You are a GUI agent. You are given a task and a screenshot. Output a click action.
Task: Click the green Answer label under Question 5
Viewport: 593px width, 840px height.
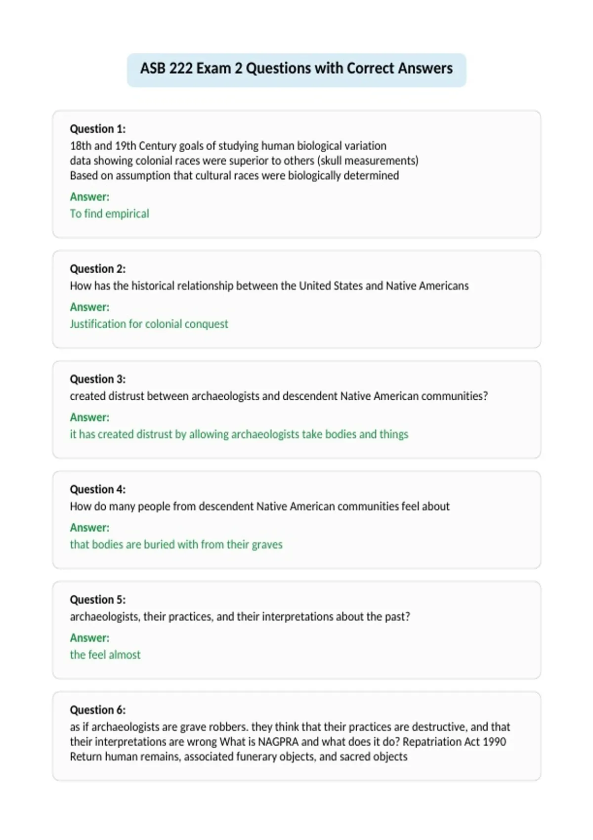click(89, 637)
